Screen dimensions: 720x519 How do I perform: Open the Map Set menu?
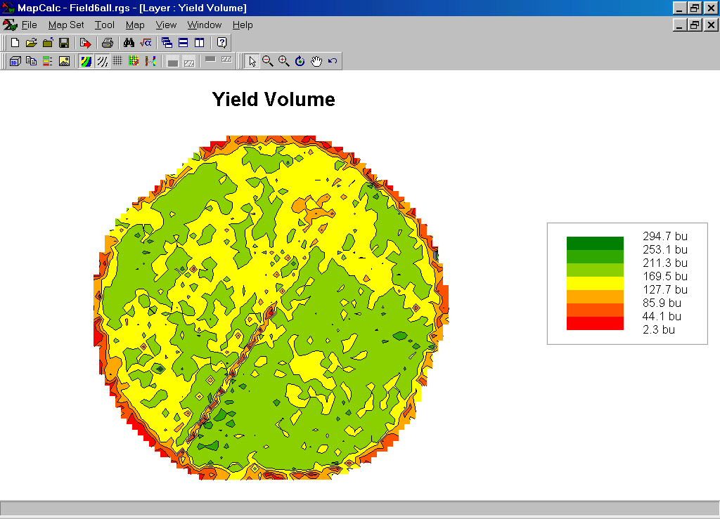65,25
